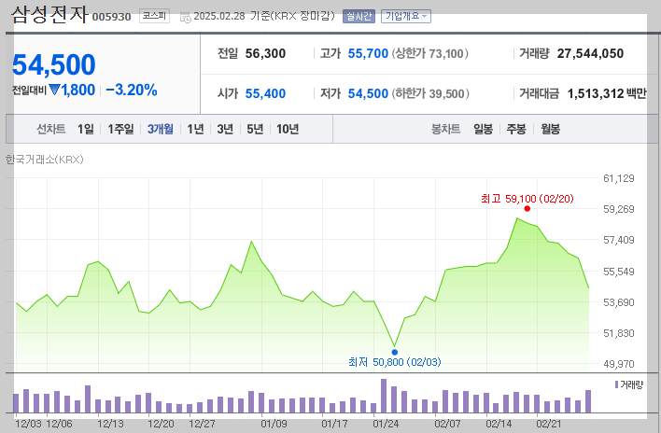661x433 pixels.
Task: Click the tallest volume bar at 01/24
Action: coord(384,396)
